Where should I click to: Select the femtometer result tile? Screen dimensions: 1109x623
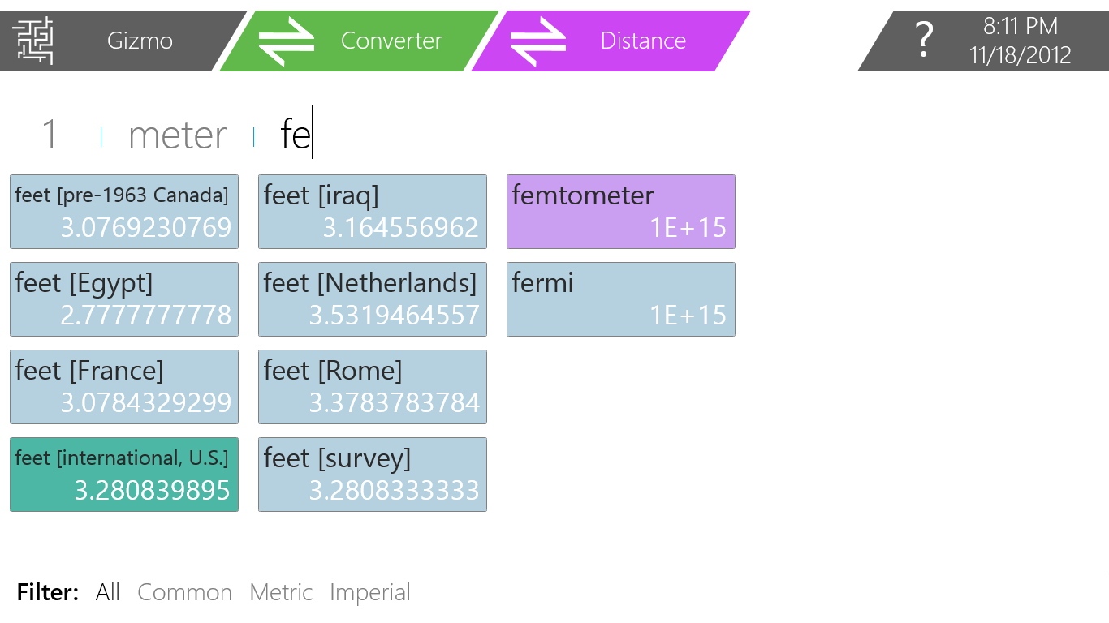tap(621, 212)
